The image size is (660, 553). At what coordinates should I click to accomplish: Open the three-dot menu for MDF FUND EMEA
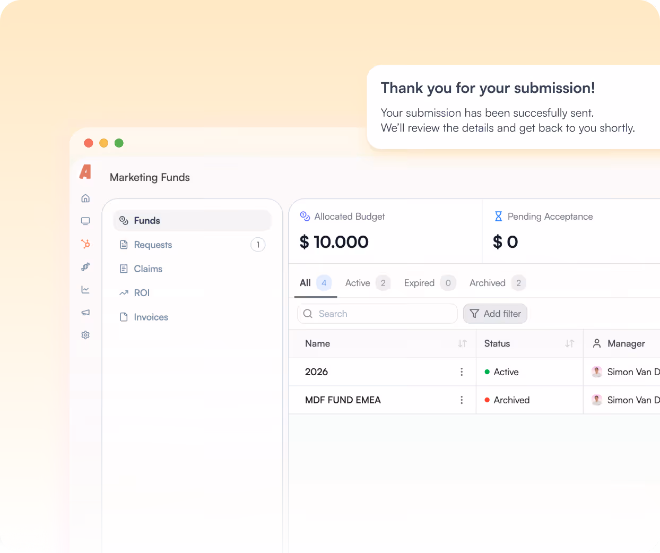point(462,400)
